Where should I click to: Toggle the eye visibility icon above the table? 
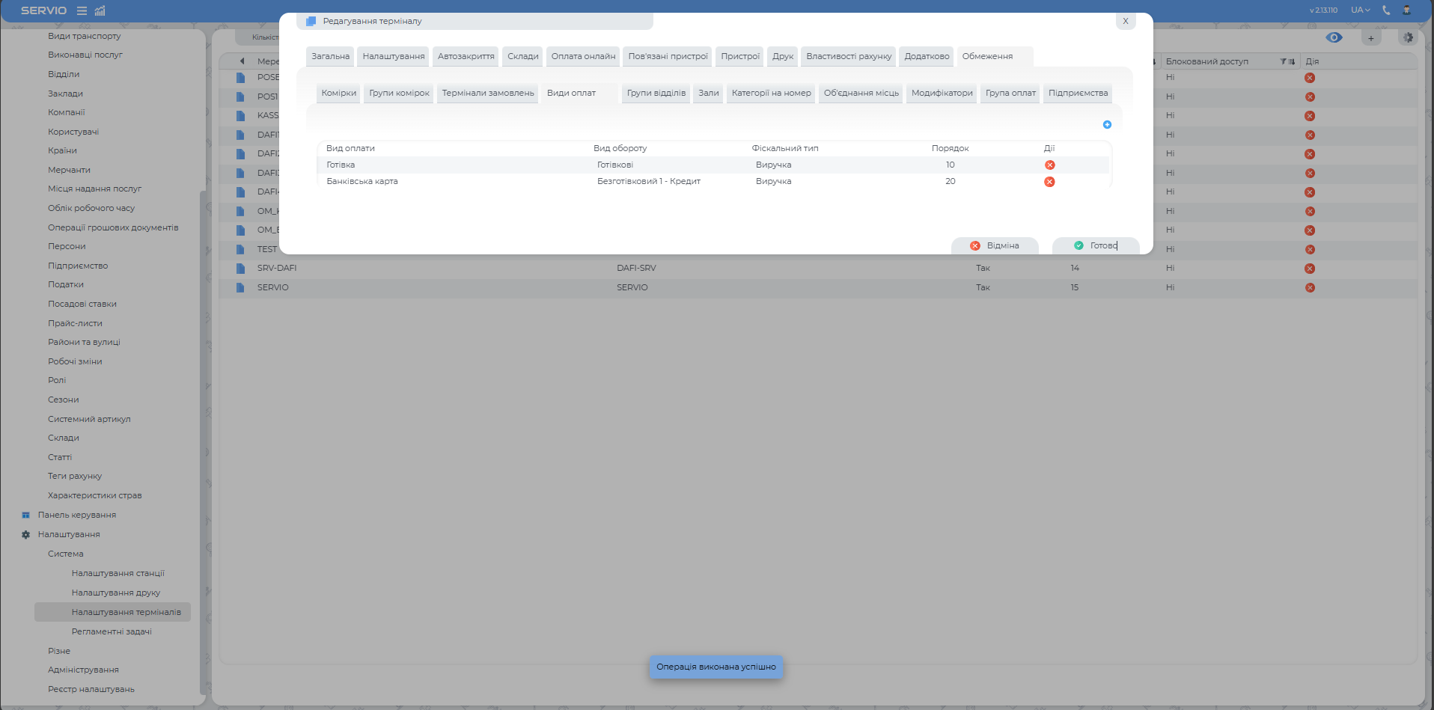(1334, 37)
